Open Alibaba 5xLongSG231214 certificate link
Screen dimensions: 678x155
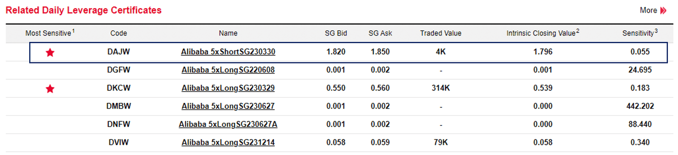(228, 143)
